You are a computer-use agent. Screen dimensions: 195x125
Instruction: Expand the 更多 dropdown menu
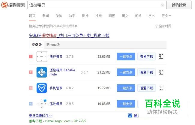[166, 16]
